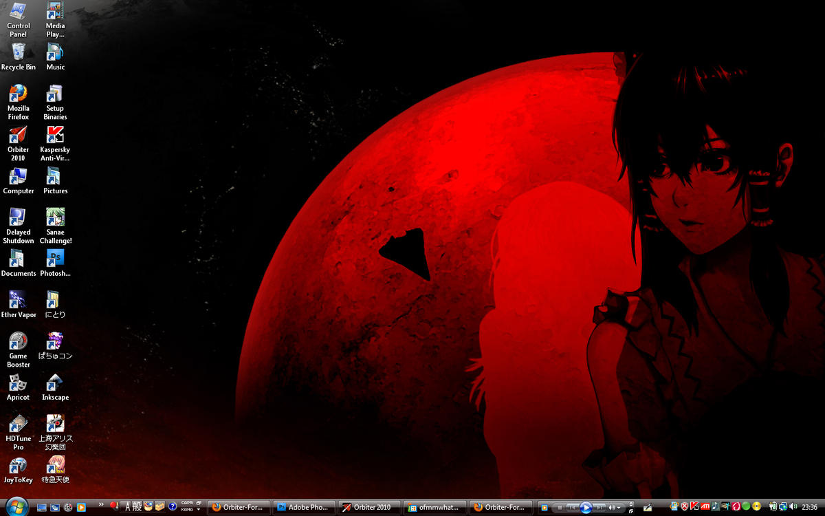Launch HDTune Pro desktop icon
825x516 pixels.
19,432
